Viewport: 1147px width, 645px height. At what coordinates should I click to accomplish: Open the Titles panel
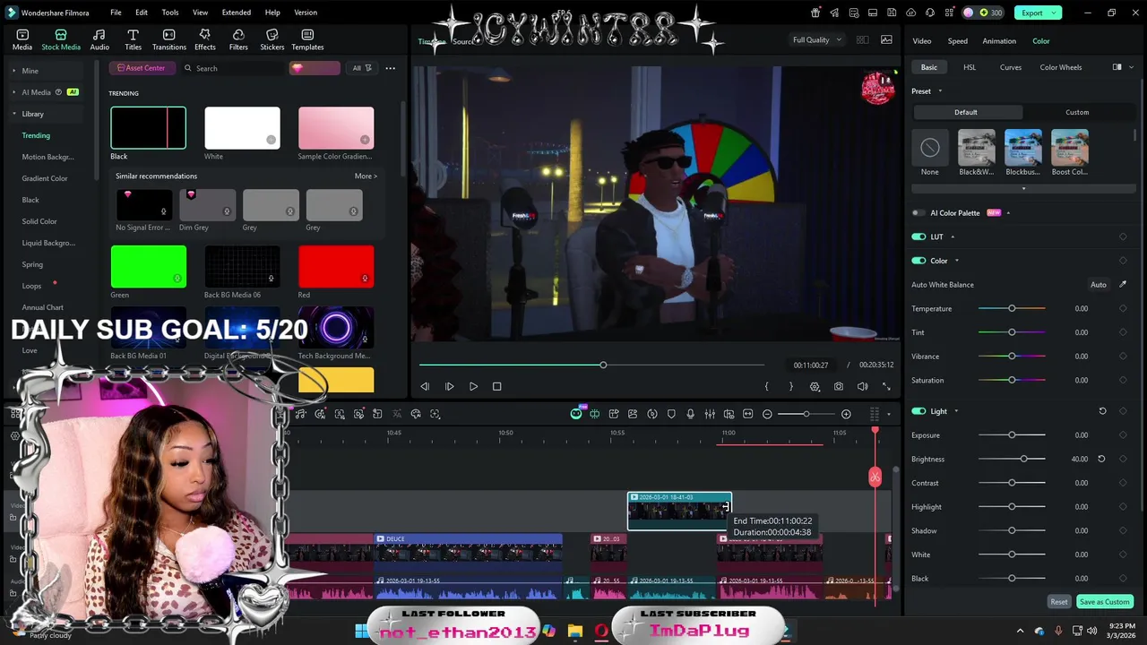pos(133,39)
